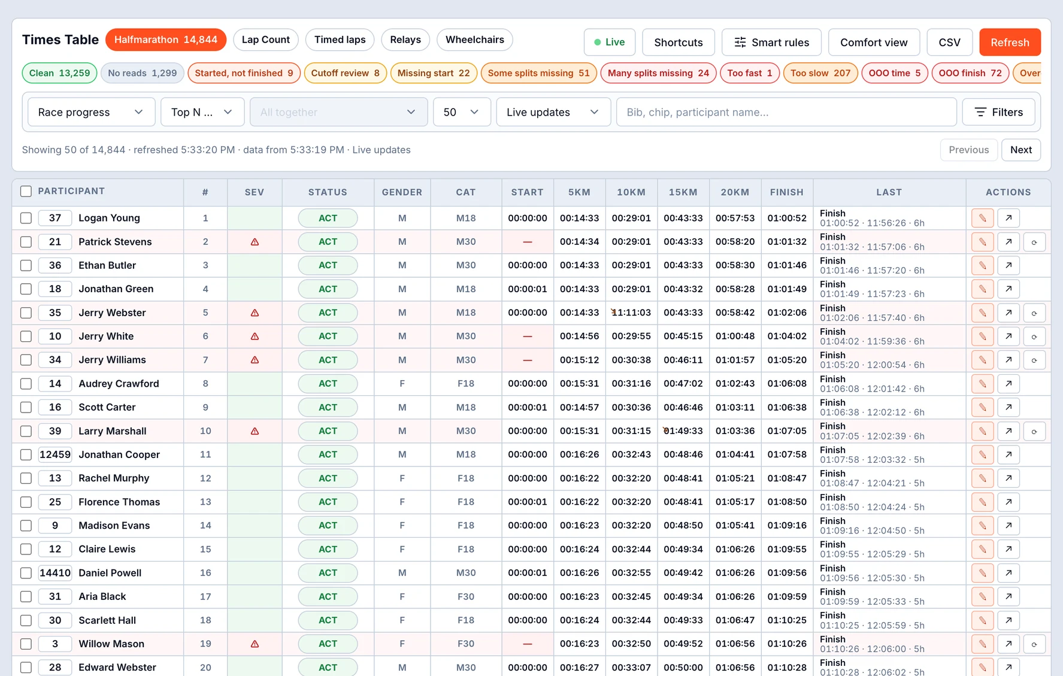Screen dimensions: 1063x676
Task: Click the warning triangle for Willow Mason
Action: coord(255,644)
